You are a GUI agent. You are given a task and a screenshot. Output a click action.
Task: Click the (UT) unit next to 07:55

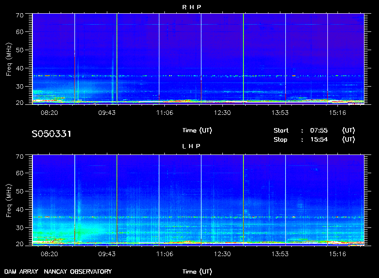click(x=348, y=130)
